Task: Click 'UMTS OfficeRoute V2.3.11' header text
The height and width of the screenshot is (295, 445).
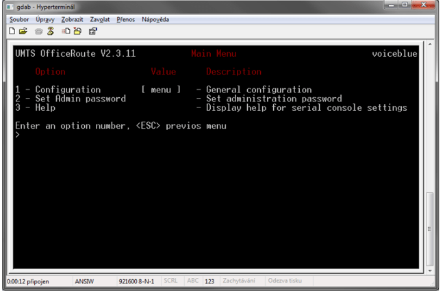Action: (x=75, y=53)
